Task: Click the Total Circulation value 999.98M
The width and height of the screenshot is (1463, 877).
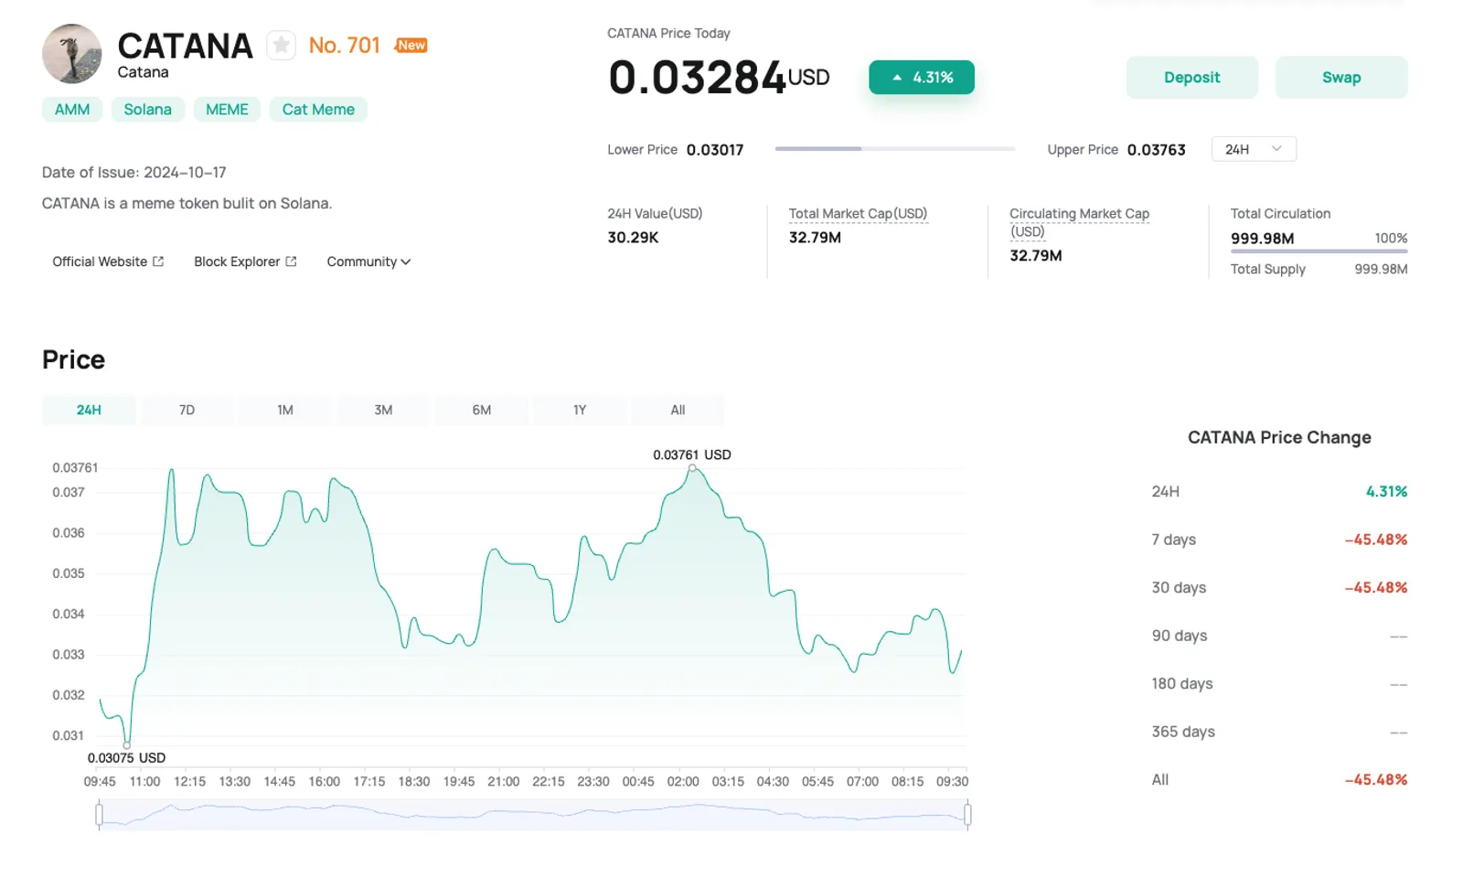Action: coord(1263,239)
